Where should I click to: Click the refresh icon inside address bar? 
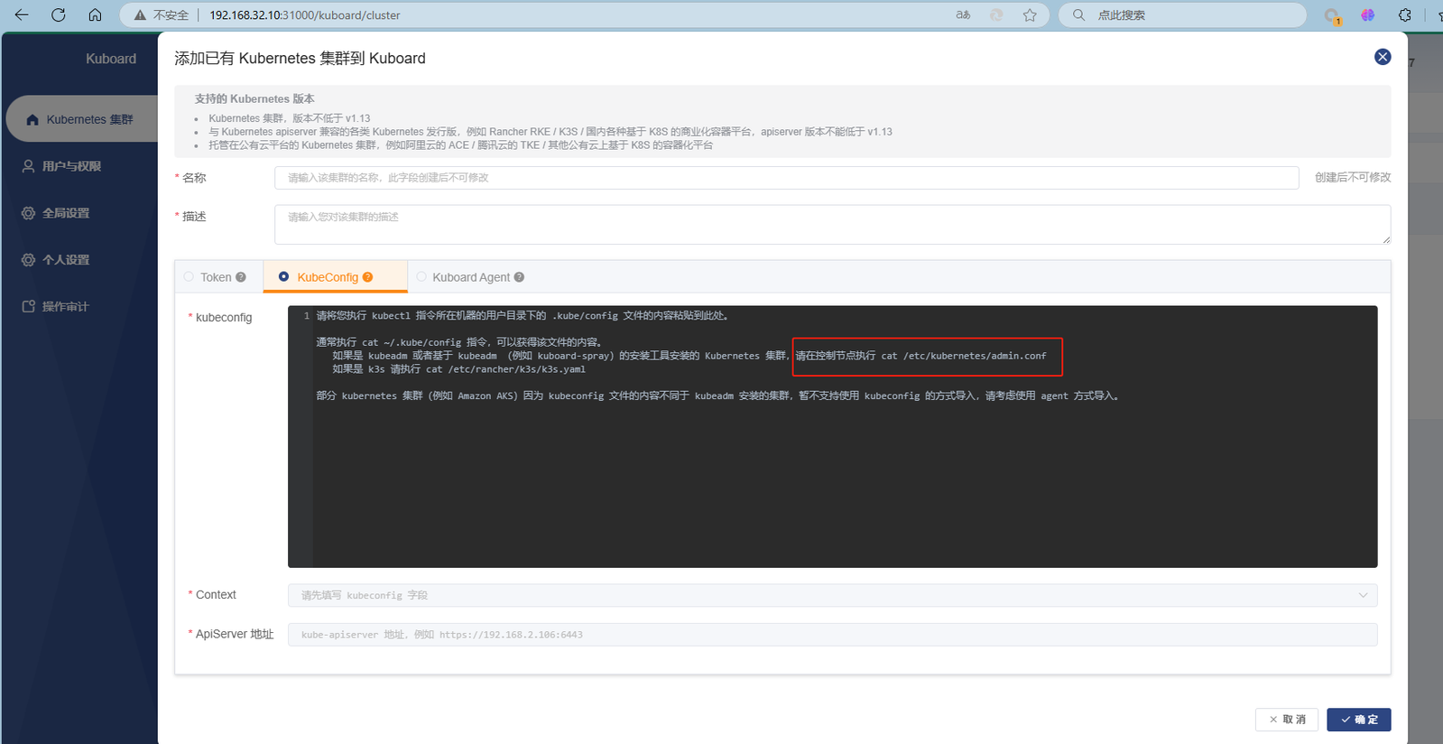click(996, 15)
